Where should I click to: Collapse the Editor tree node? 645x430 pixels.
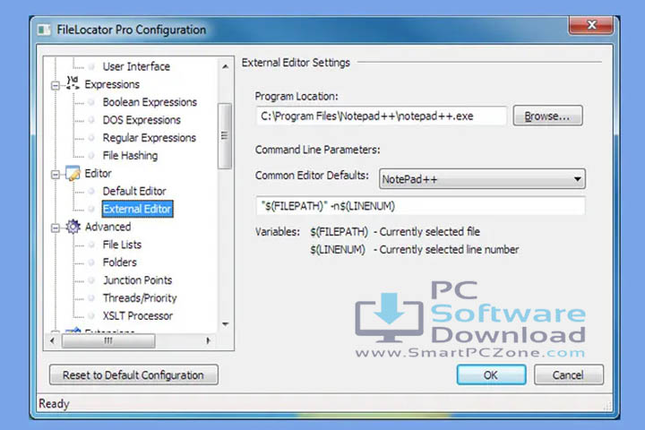[x=56, y=175]
